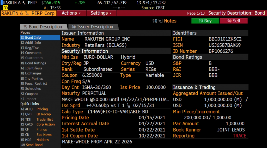This screenshot has height=148, width=267.
Task: Open the Covenants page
Action: 31,53
